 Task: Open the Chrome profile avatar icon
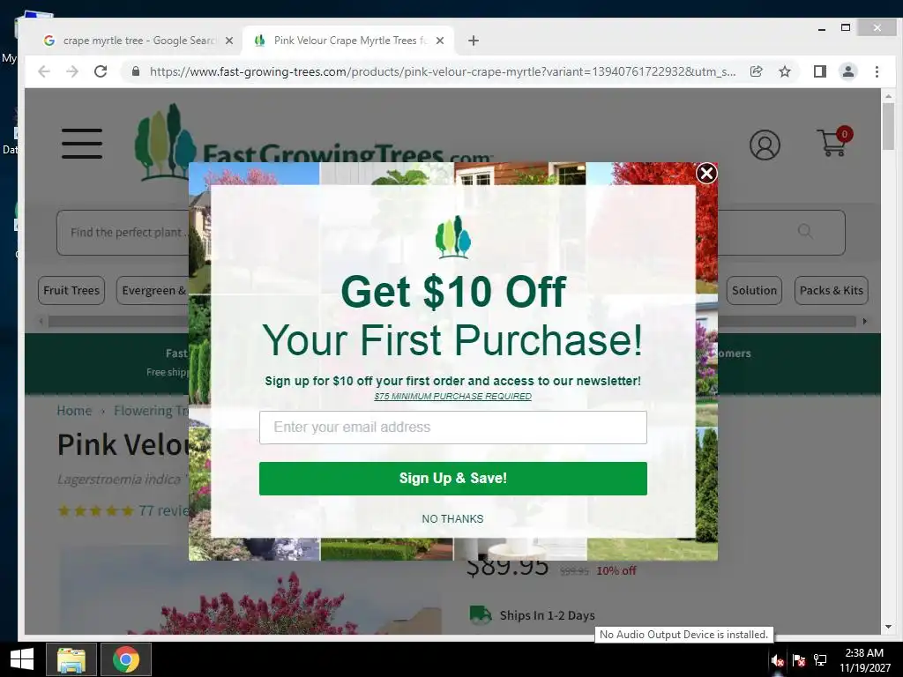(x=847, y=71)
